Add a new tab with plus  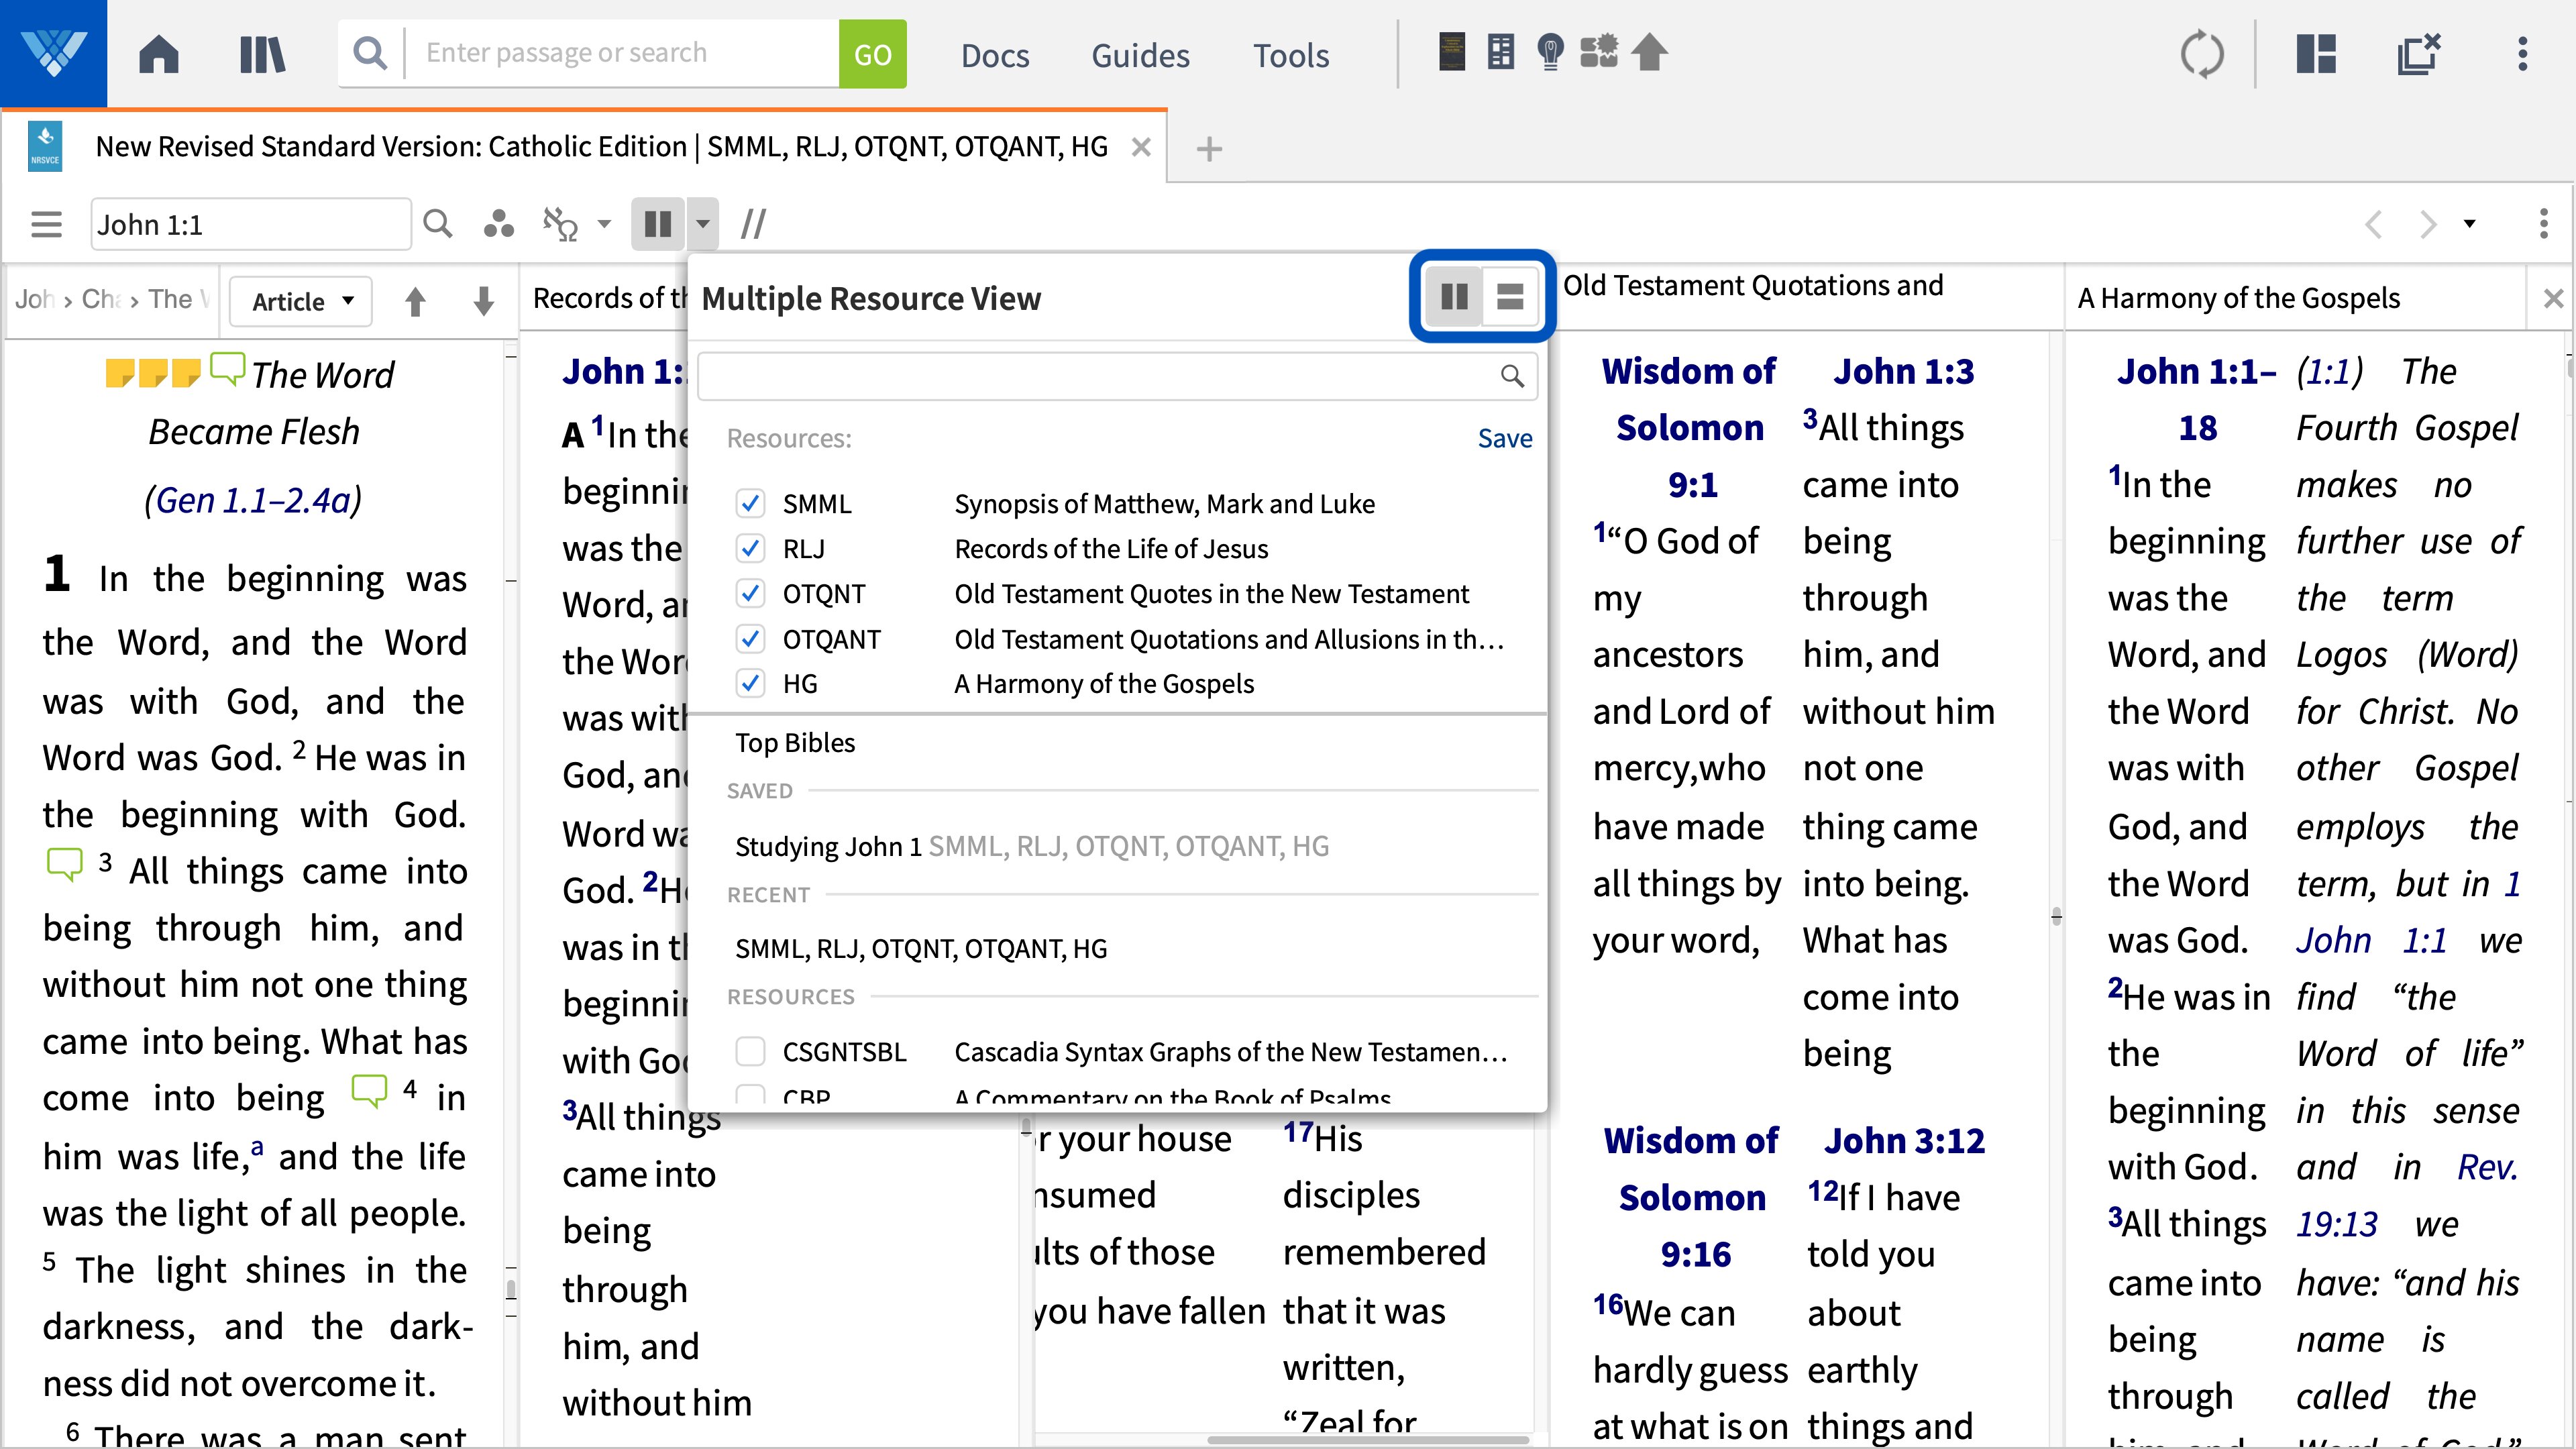[x=1209, y=149]
